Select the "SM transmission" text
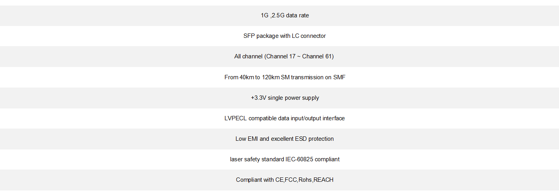 point(301,77)
